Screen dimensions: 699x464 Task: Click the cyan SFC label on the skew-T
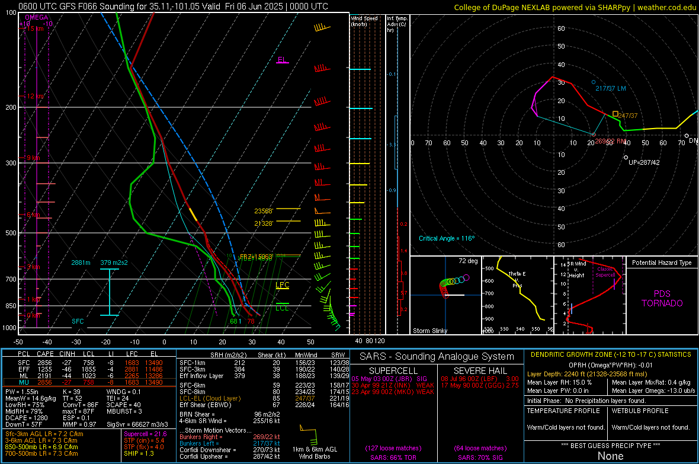click(78, 321)
